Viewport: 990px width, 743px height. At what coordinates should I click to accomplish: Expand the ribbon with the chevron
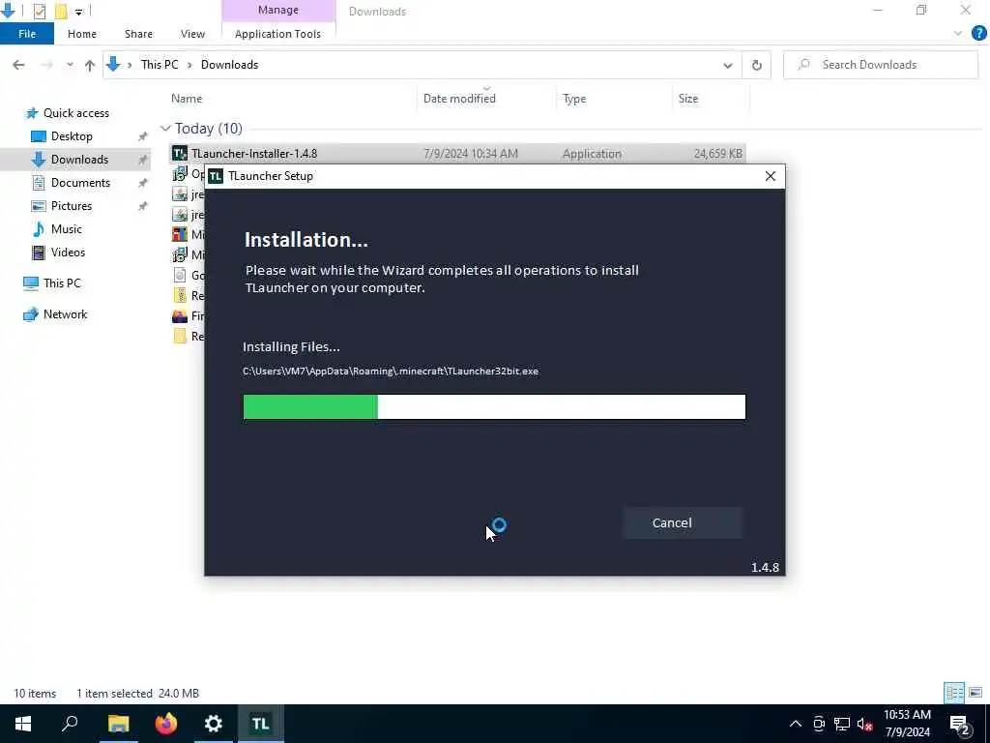click(958, 34)
